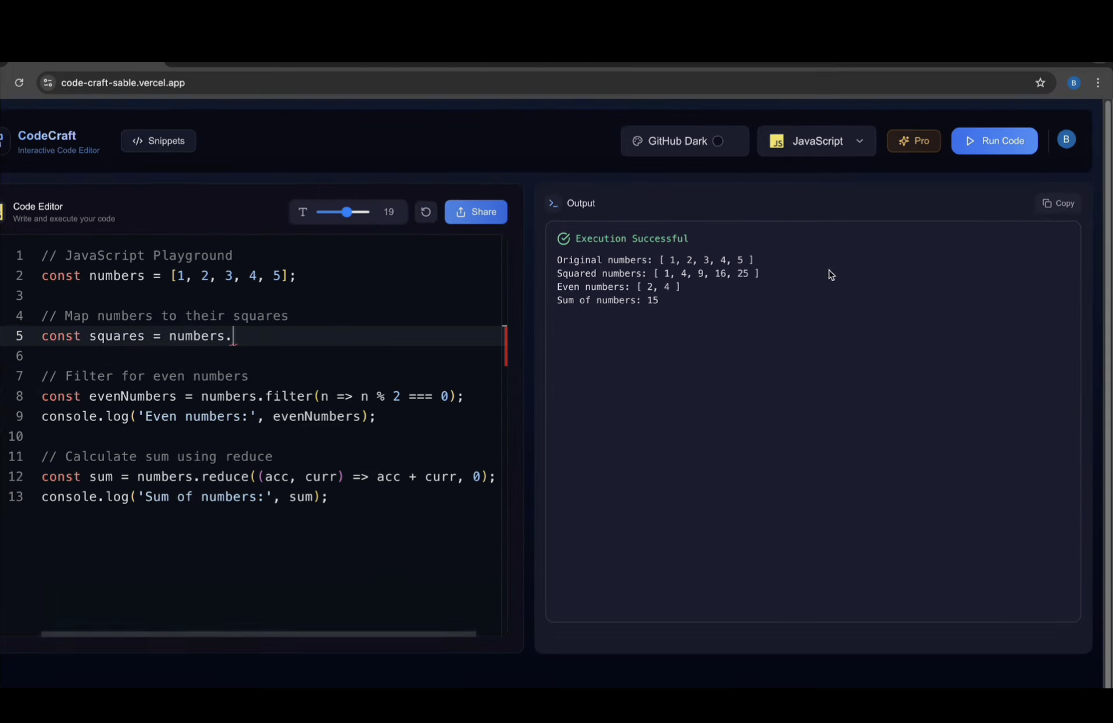
Task: Click the font size T icon
Action: point(303,212)
